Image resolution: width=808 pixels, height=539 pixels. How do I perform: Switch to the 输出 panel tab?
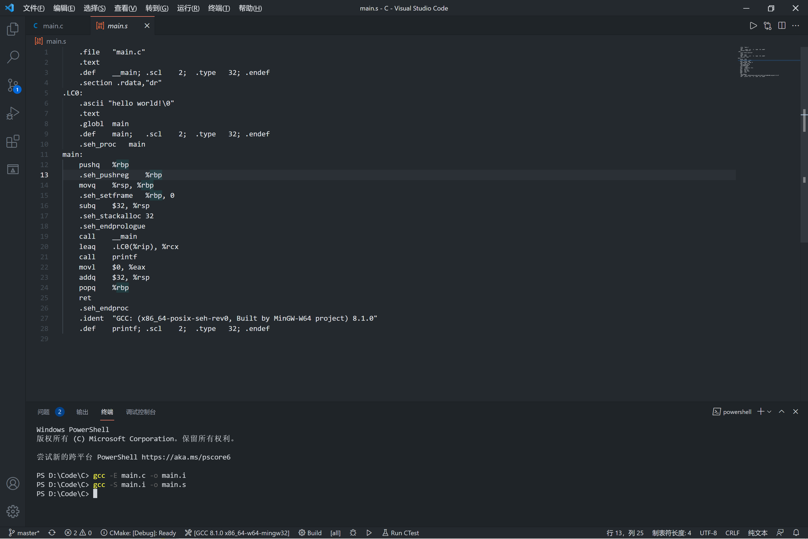coord(82,412)
